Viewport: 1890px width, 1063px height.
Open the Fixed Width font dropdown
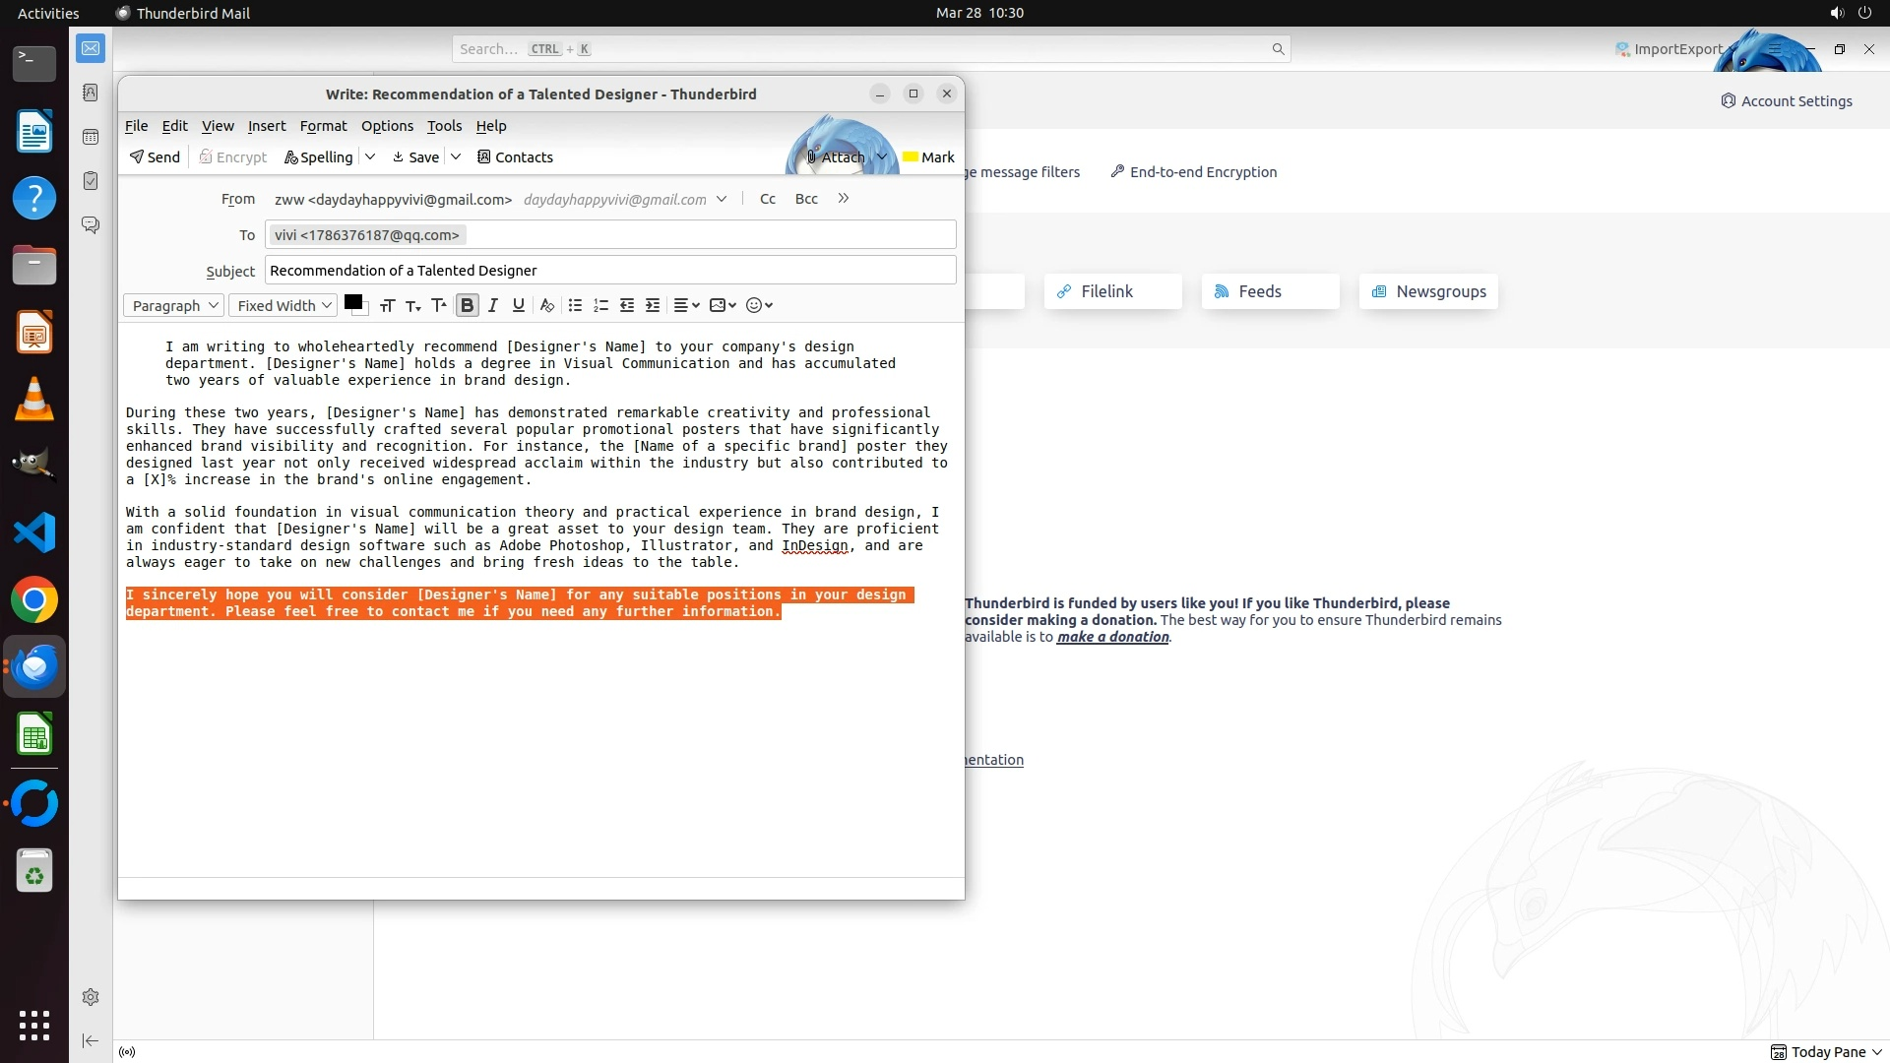(x=283, y=305)
